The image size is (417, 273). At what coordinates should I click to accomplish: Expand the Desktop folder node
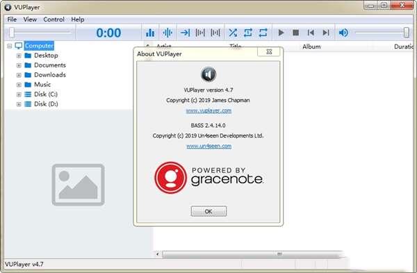[19, 56]
